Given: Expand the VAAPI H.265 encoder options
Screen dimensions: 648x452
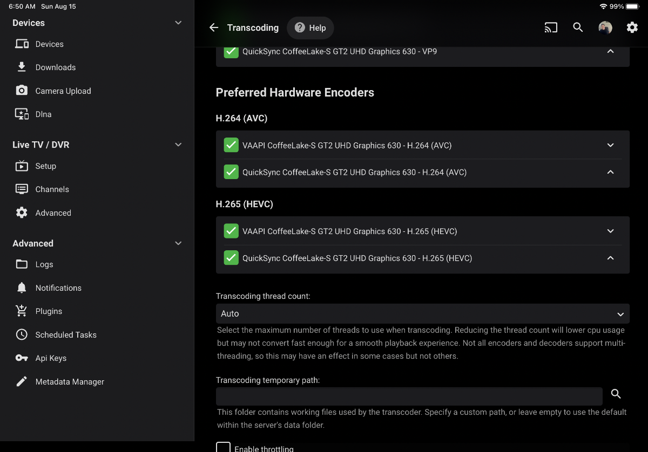Looking at the screenshot, I should (610, 231).
